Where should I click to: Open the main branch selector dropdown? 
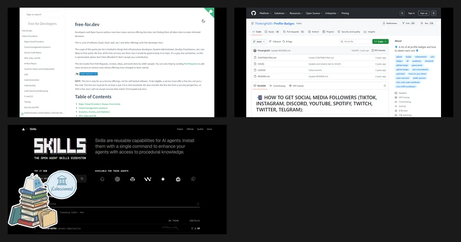259,41
